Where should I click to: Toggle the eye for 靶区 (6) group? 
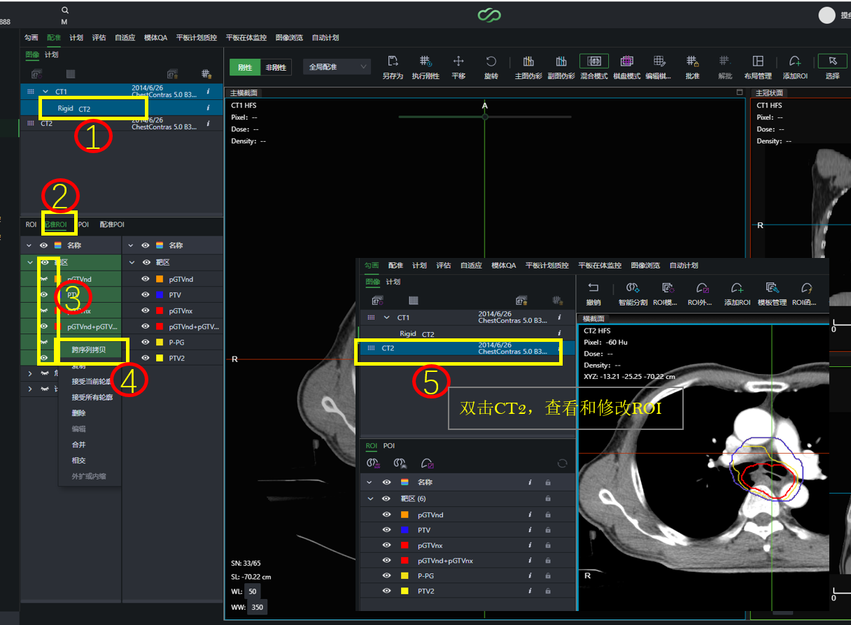[x=386, y=498]
